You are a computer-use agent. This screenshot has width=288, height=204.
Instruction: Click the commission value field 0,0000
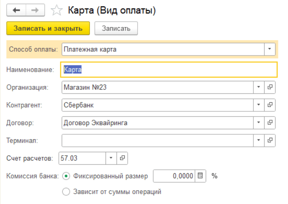tap(174, 176)
